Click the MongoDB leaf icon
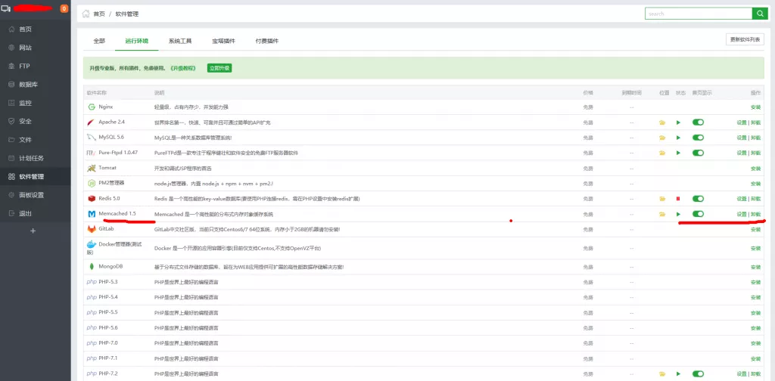 pos(92,267)
